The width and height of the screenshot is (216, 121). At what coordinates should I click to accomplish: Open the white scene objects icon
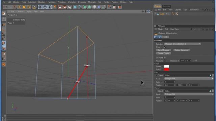(94, 7)
